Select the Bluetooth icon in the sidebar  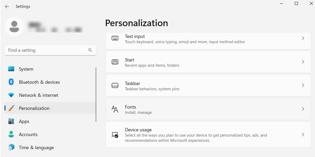pyautogui.click(x=11, y=82)
